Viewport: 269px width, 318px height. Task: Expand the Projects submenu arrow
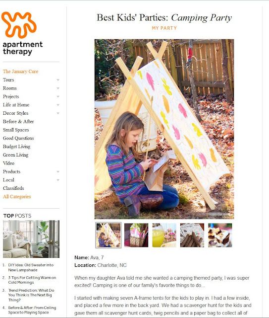58,96
